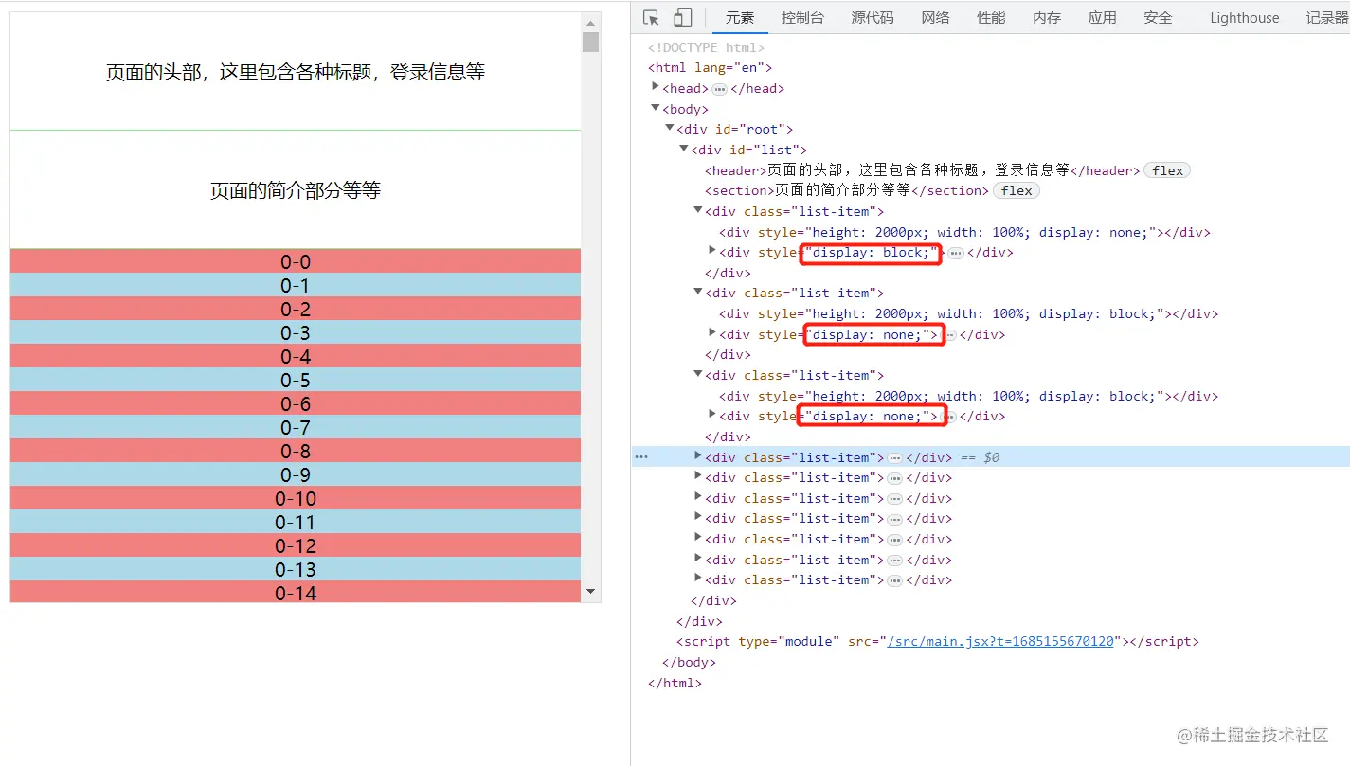Expand the head element node
The width and height of the screenshot is (1350, 766).
tap(655, 87)
